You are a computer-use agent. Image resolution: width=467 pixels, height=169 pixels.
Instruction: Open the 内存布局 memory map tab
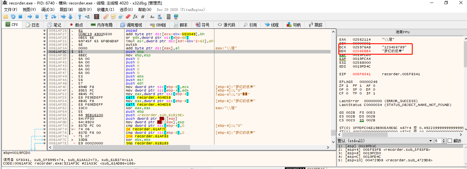pos(102,25)
